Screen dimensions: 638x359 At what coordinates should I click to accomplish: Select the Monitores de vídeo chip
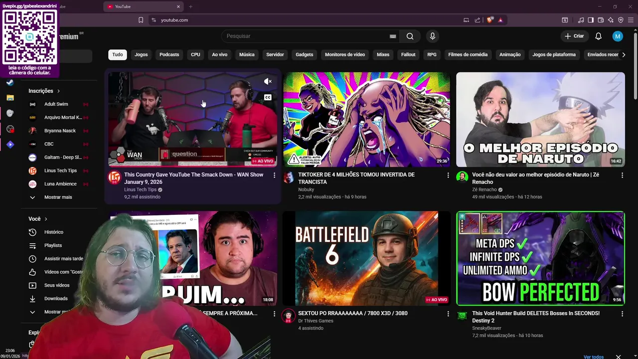[x=345, y=54]
